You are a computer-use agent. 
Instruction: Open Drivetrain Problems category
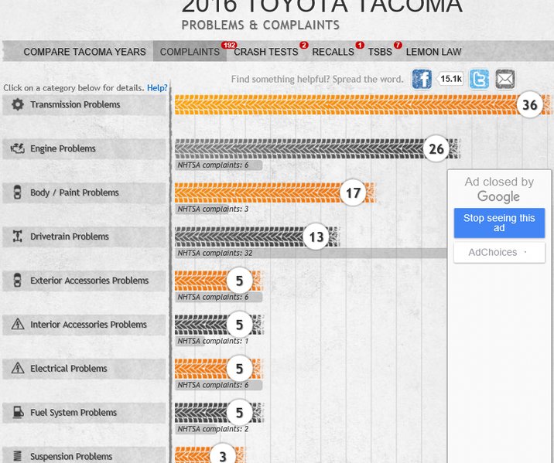[x=84, y=237]
